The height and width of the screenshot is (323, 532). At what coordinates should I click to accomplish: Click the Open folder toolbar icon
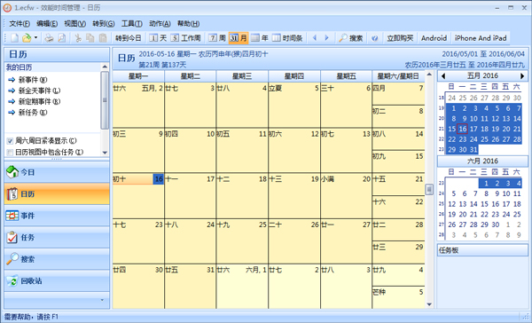27,38
